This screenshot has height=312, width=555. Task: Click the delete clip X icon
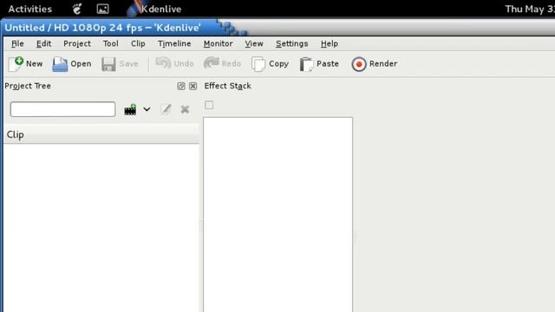185,109
